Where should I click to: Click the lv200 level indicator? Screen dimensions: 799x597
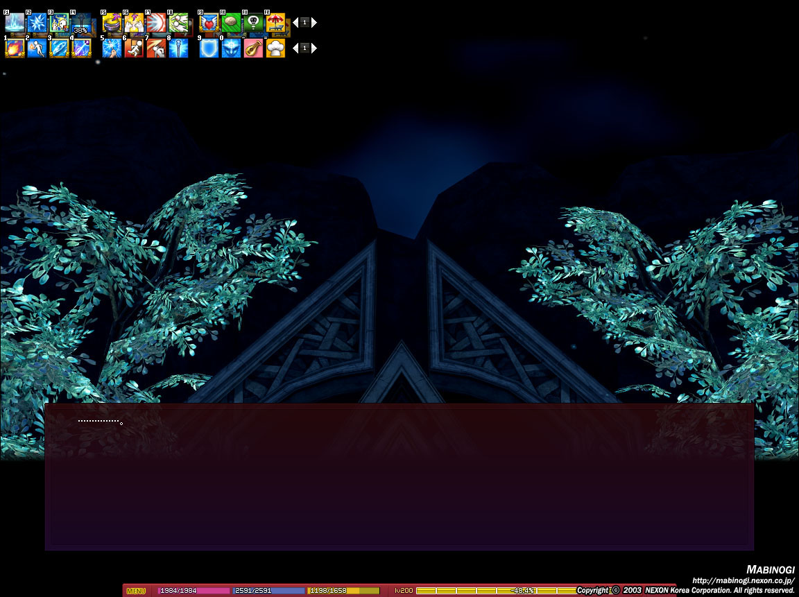pyautogui.click(x=404, y=591)
